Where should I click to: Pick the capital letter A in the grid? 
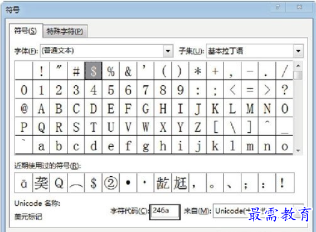click(x=41, y=108)
